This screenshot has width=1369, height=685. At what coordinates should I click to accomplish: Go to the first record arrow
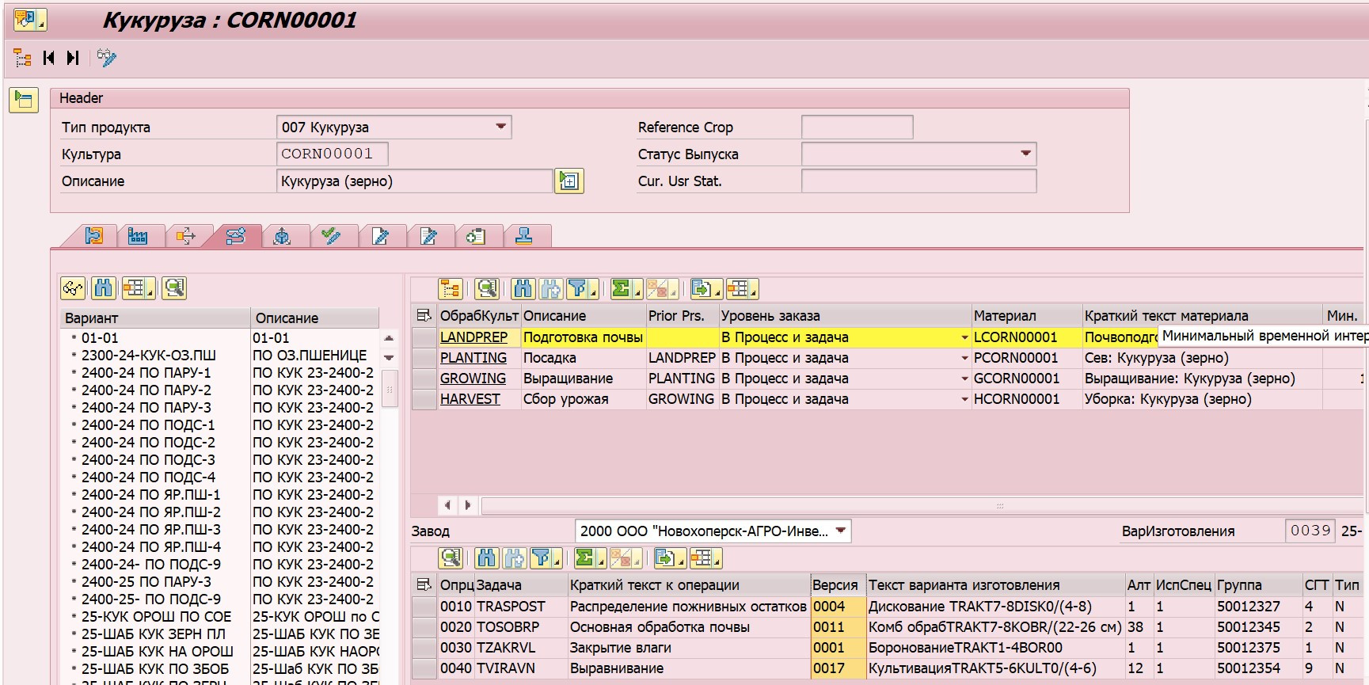(x=49, y=58)
